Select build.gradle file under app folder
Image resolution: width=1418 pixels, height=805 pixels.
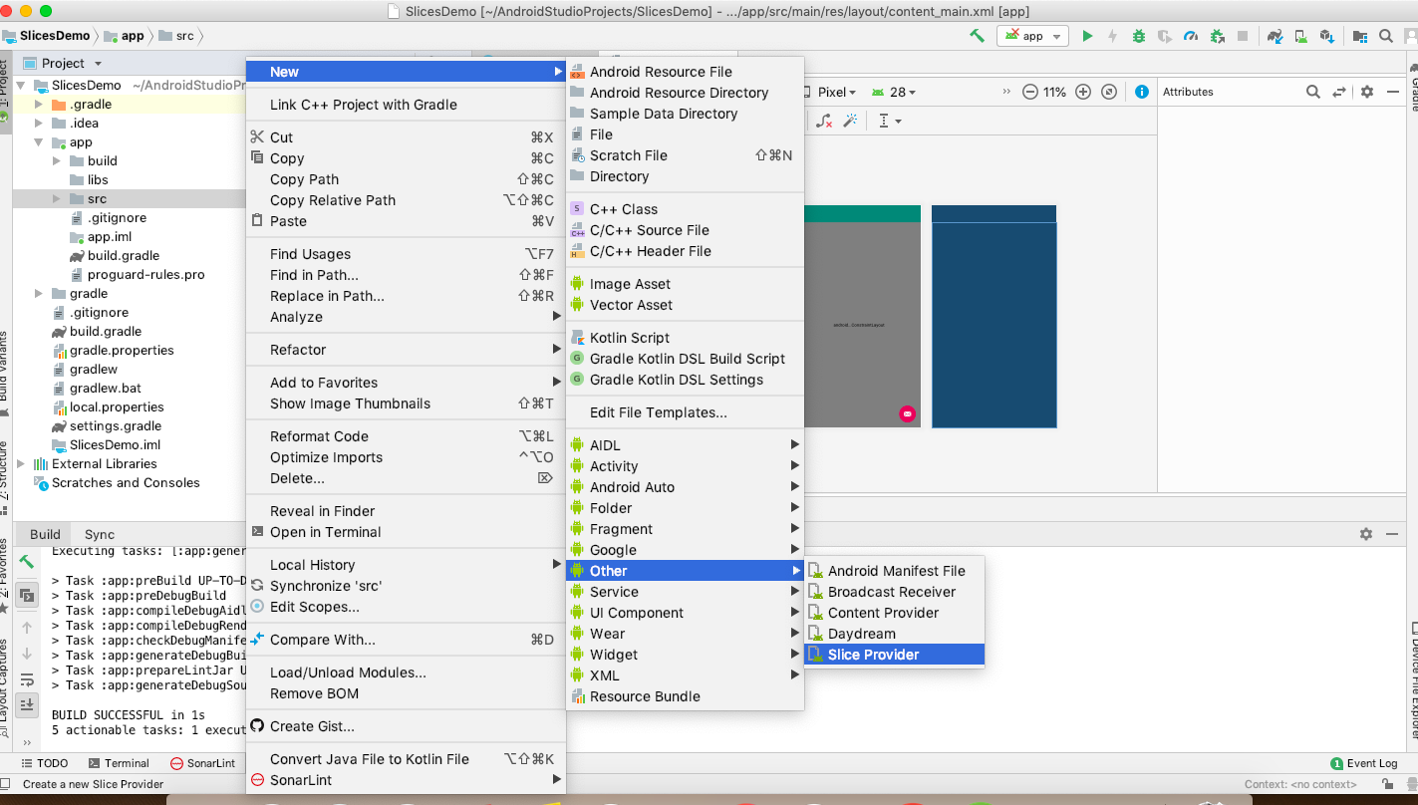[124, 256]
